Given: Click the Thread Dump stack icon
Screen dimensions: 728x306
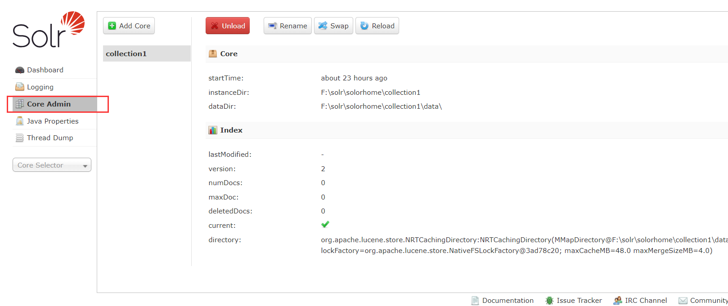Looking at the screenshot, I should (x=20, y=138).
